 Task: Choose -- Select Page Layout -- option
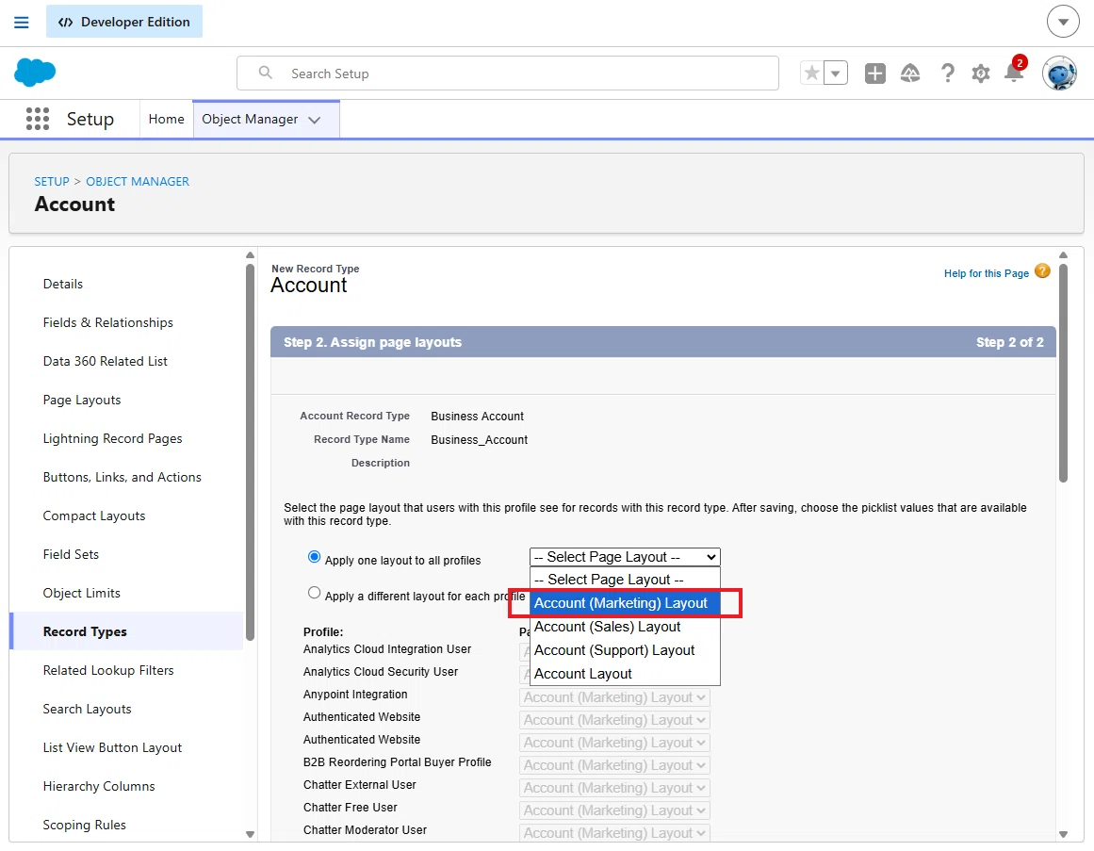pyautogui.click(x=625, y=579)
